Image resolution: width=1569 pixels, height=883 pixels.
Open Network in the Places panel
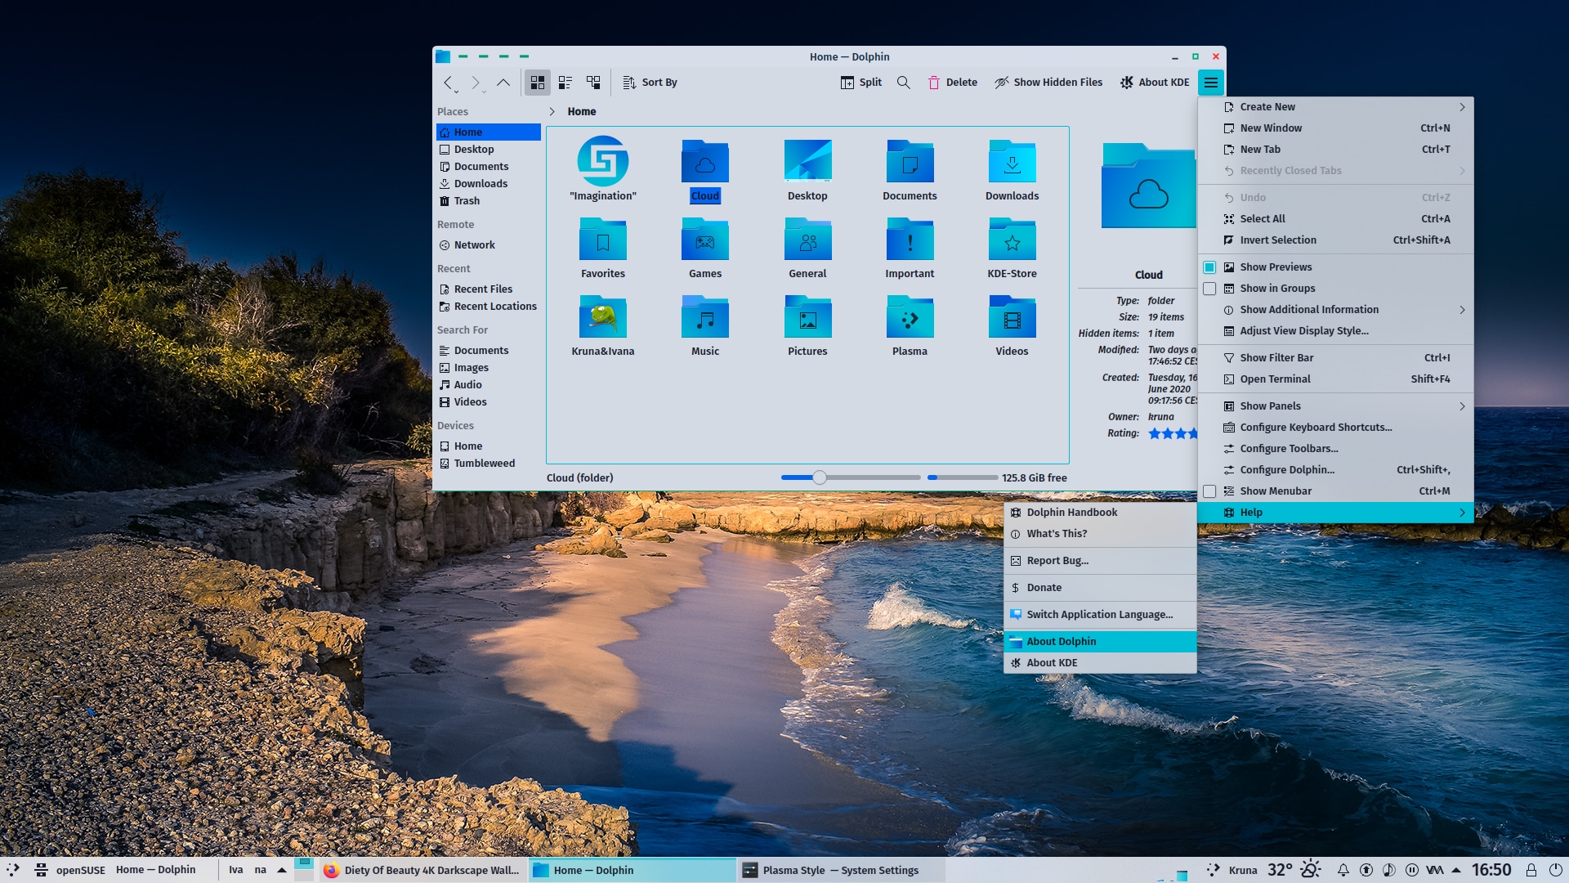pos(489,245)
